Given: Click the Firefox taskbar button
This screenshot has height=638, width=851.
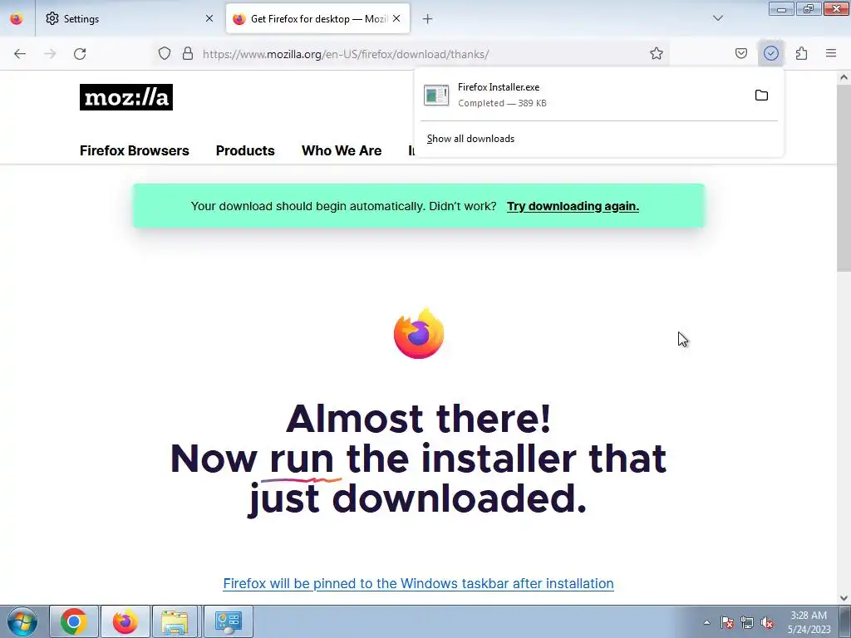Looking at the screenshot, I should pyautogui.click(x=125, y=621).
